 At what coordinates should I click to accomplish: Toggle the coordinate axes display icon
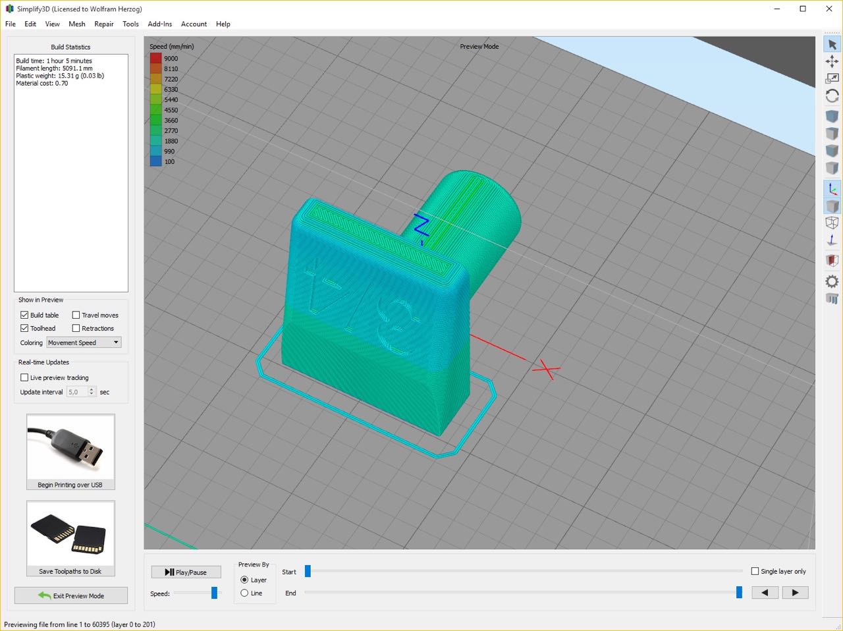pyautogui.click(x=832, y=189)
